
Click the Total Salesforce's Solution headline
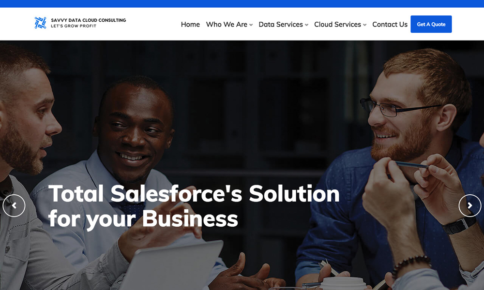[194, 194]
